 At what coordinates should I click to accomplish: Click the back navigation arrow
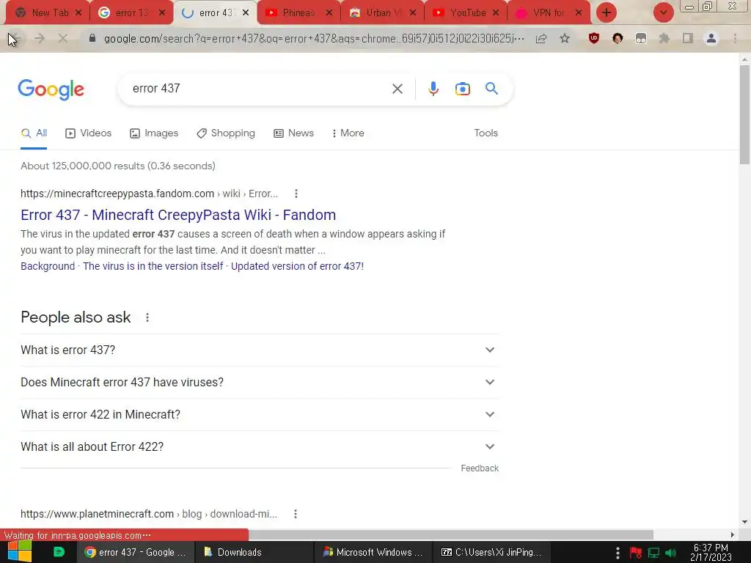[x=15, y=39]
